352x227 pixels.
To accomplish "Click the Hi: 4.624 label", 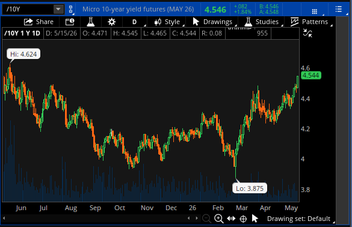I will pos(23,54).
